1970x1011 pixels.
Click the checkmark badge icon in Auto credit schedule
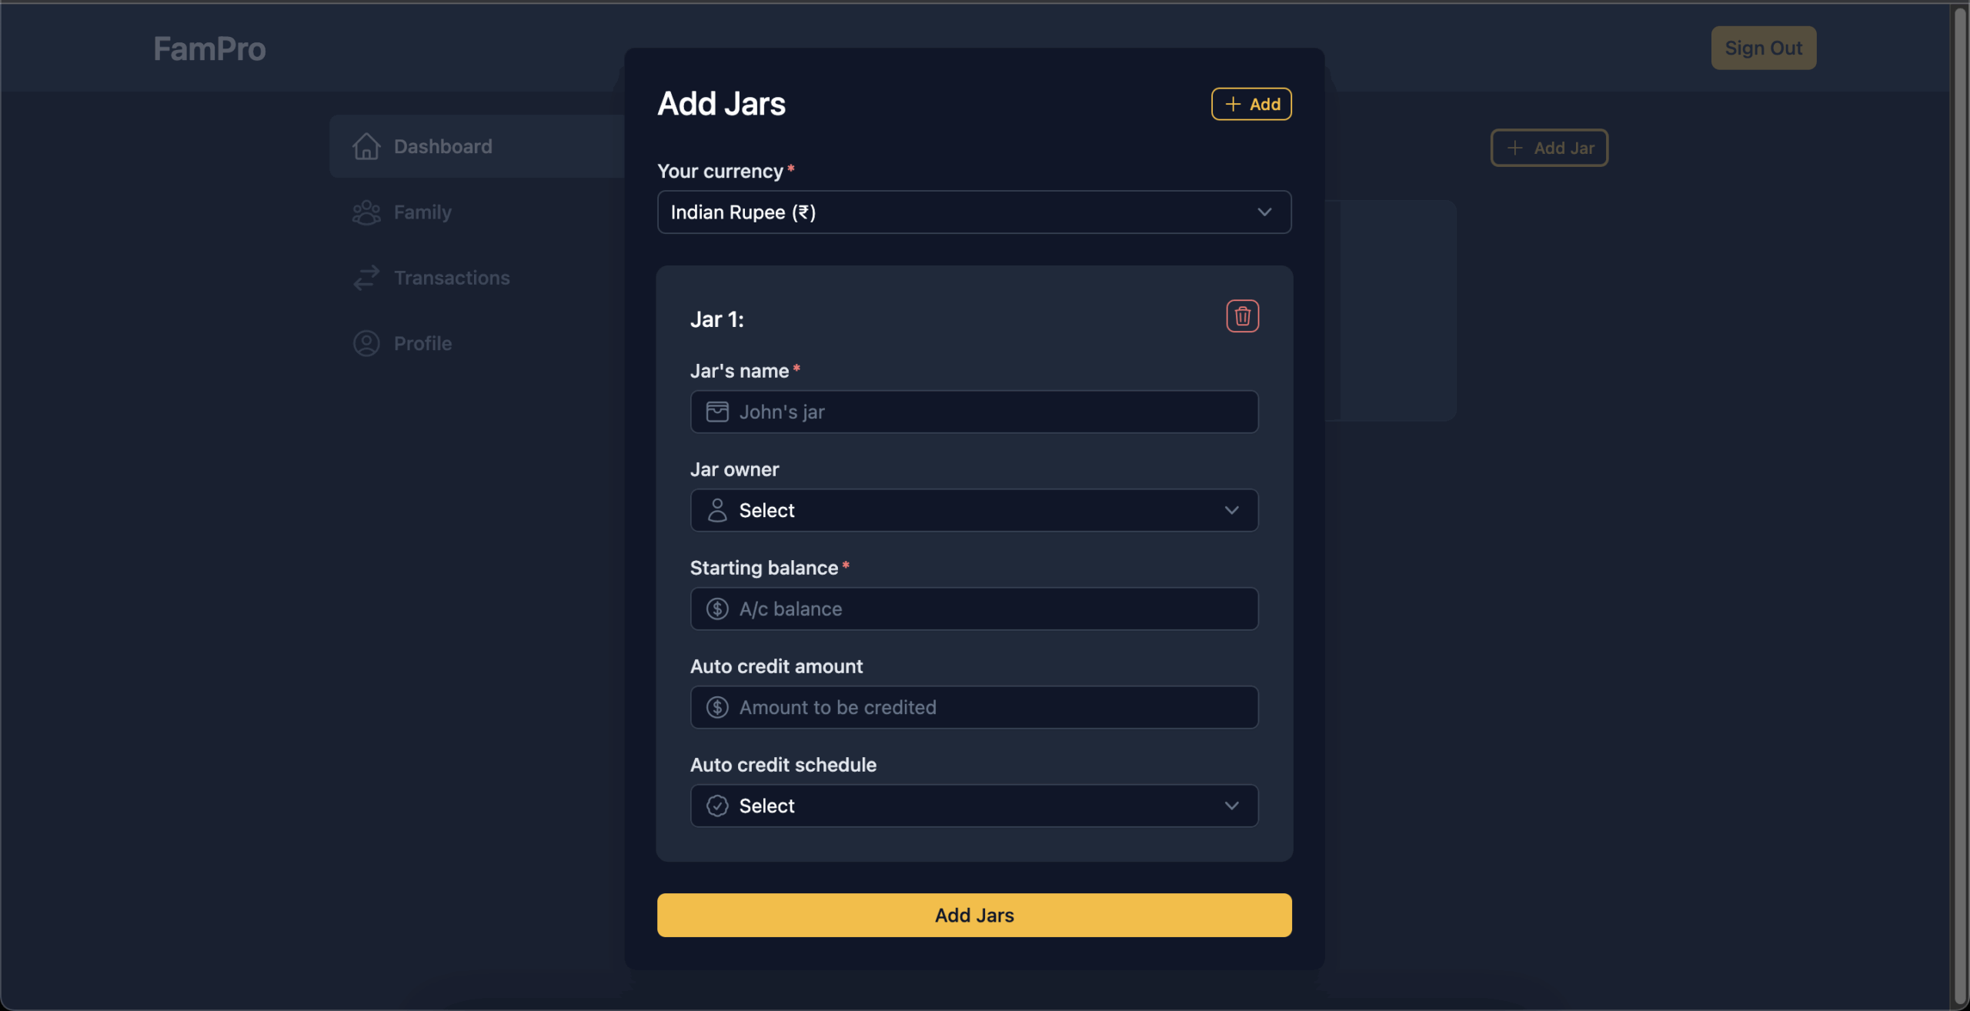click(x=717, y=806)
